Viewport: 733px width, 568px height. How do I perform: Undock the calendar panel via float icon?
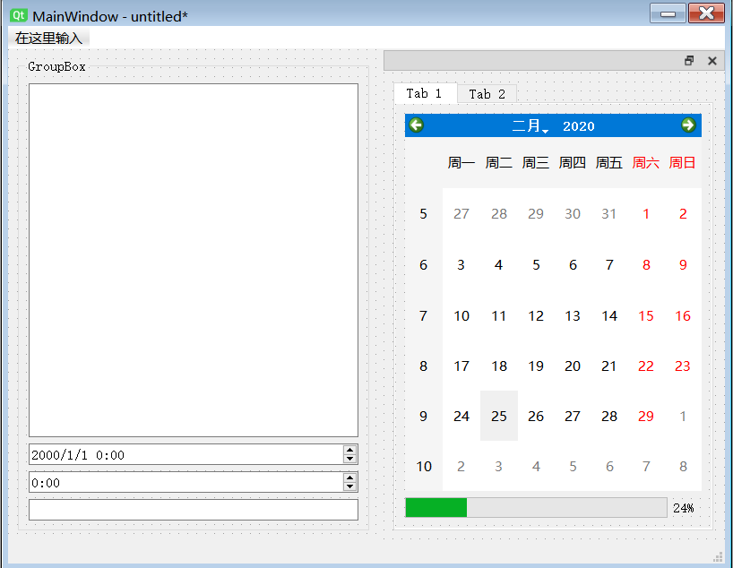pyautogui.click(x=688, y=60)
